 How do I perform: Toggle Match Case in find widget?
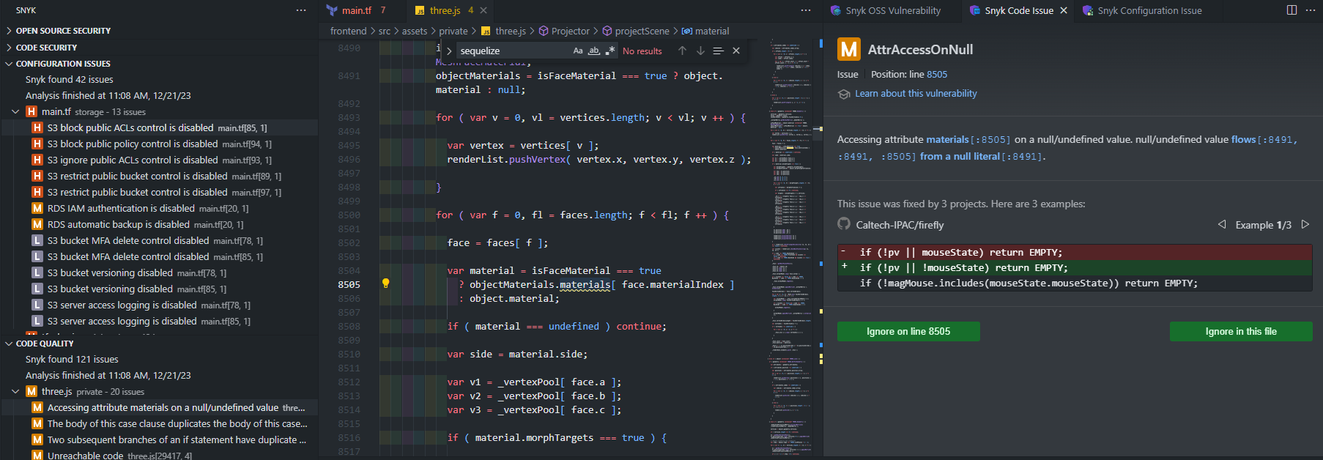coord(578,51)
